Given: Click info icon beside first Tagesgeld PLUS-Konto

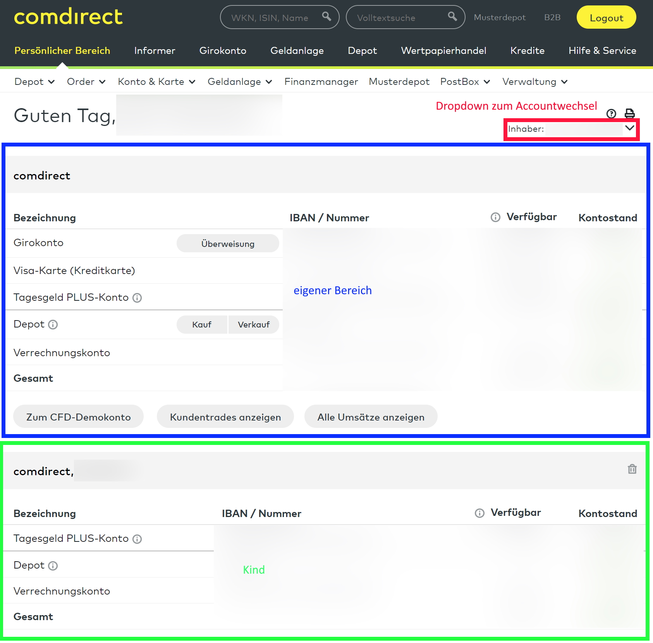Looking at the screenshot, I should pyautogui.click(x=137, y=298).
